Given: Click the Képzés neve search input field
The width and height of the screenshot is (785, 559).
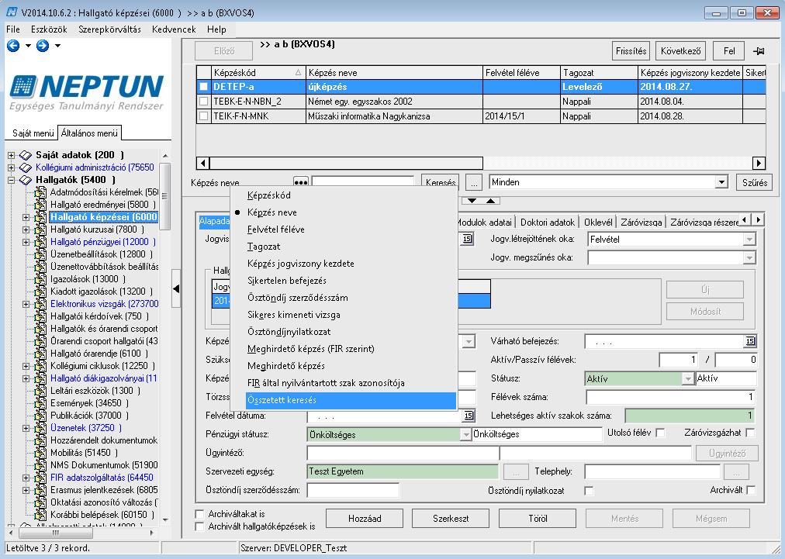Looking at the screenshot, I should pyautogui.click(x=362, y=183).
